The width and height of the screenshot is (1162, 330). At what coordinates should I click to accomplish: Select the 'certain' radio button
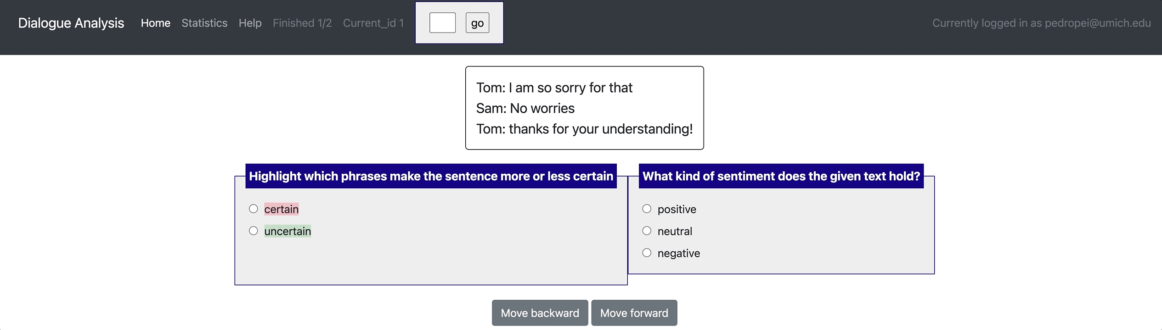tap(254, 209)
